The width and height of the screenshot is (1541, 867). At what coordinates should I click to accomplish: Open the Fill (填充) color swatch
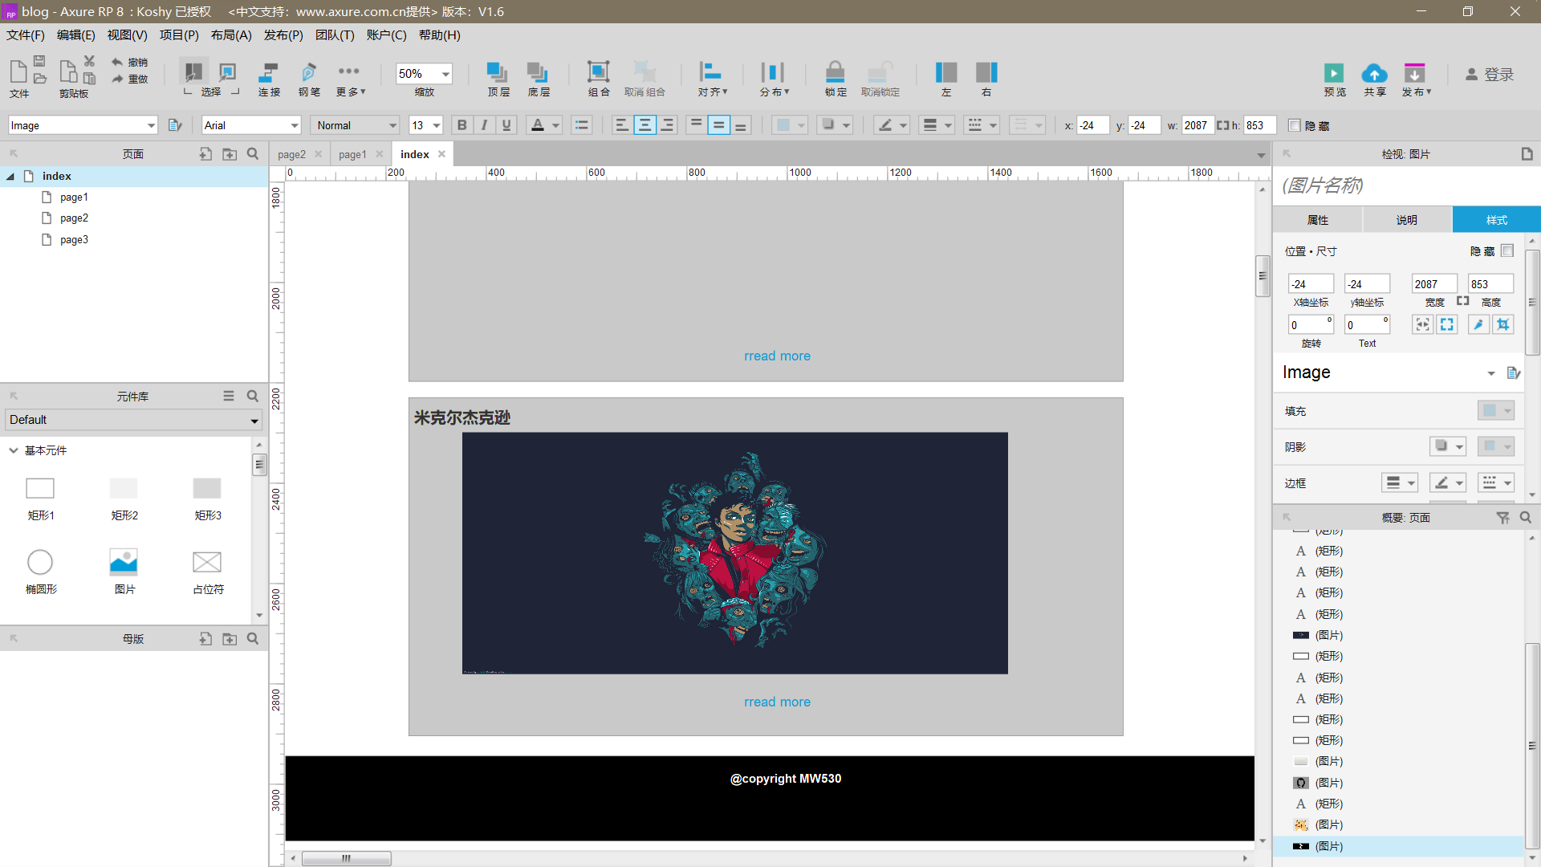(1495, 410)
